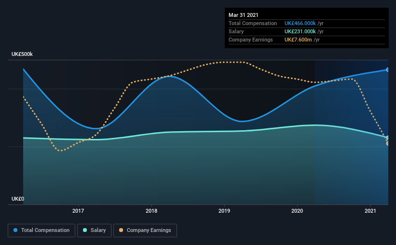Click the UK£466.000k total compensation value
This screenshot has height=245, width=396.
(x=300, y=23)
